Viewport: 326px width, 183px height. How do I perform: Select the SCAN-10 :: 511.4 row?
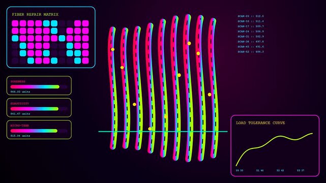coord(251,21)
